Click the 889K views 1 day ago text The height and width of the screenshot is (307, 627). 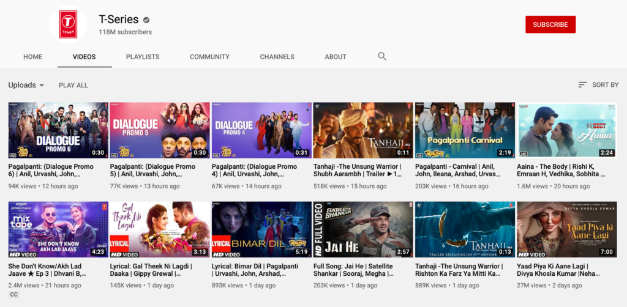point(447,286)
